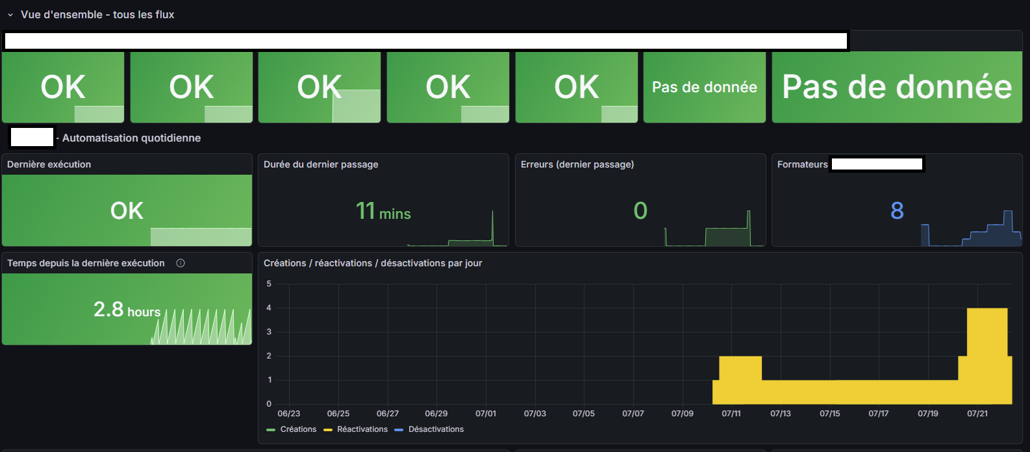
Task: Click the "07/01" x-axis label
Action: pyautogui.click(x=486, y=414)
